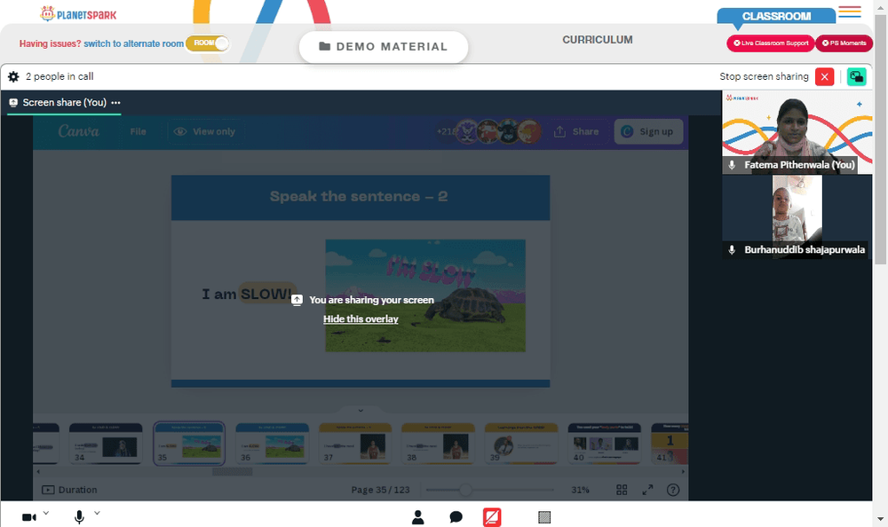This screenshot has height=527, width=888.
Task: Click the 2 people in call label
Action: coord(59,76)
